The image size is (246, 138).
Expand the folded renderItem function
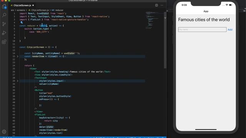point(17,56)
